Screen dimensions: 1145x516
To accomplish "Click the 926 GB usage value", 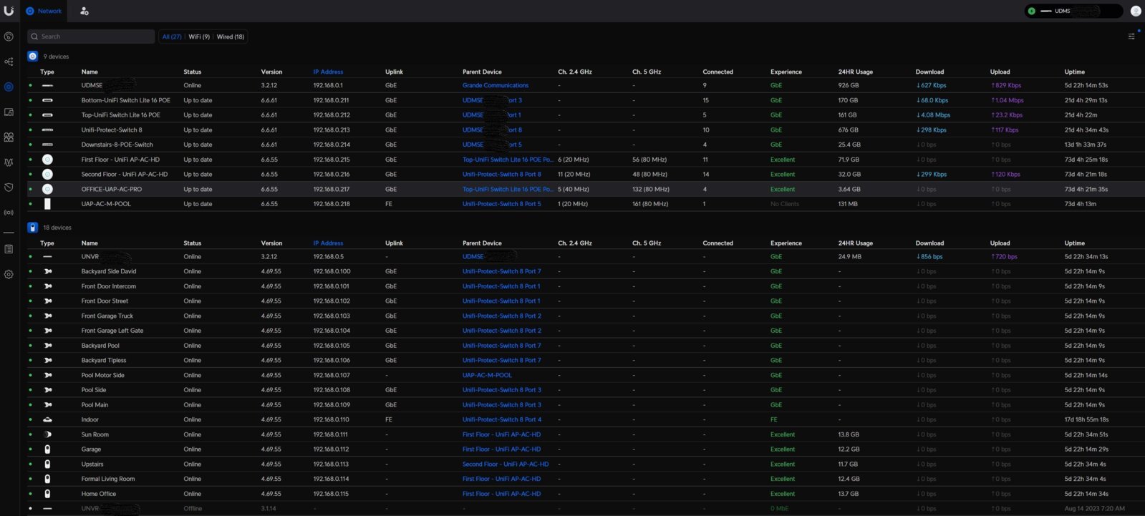I will 848,85.
